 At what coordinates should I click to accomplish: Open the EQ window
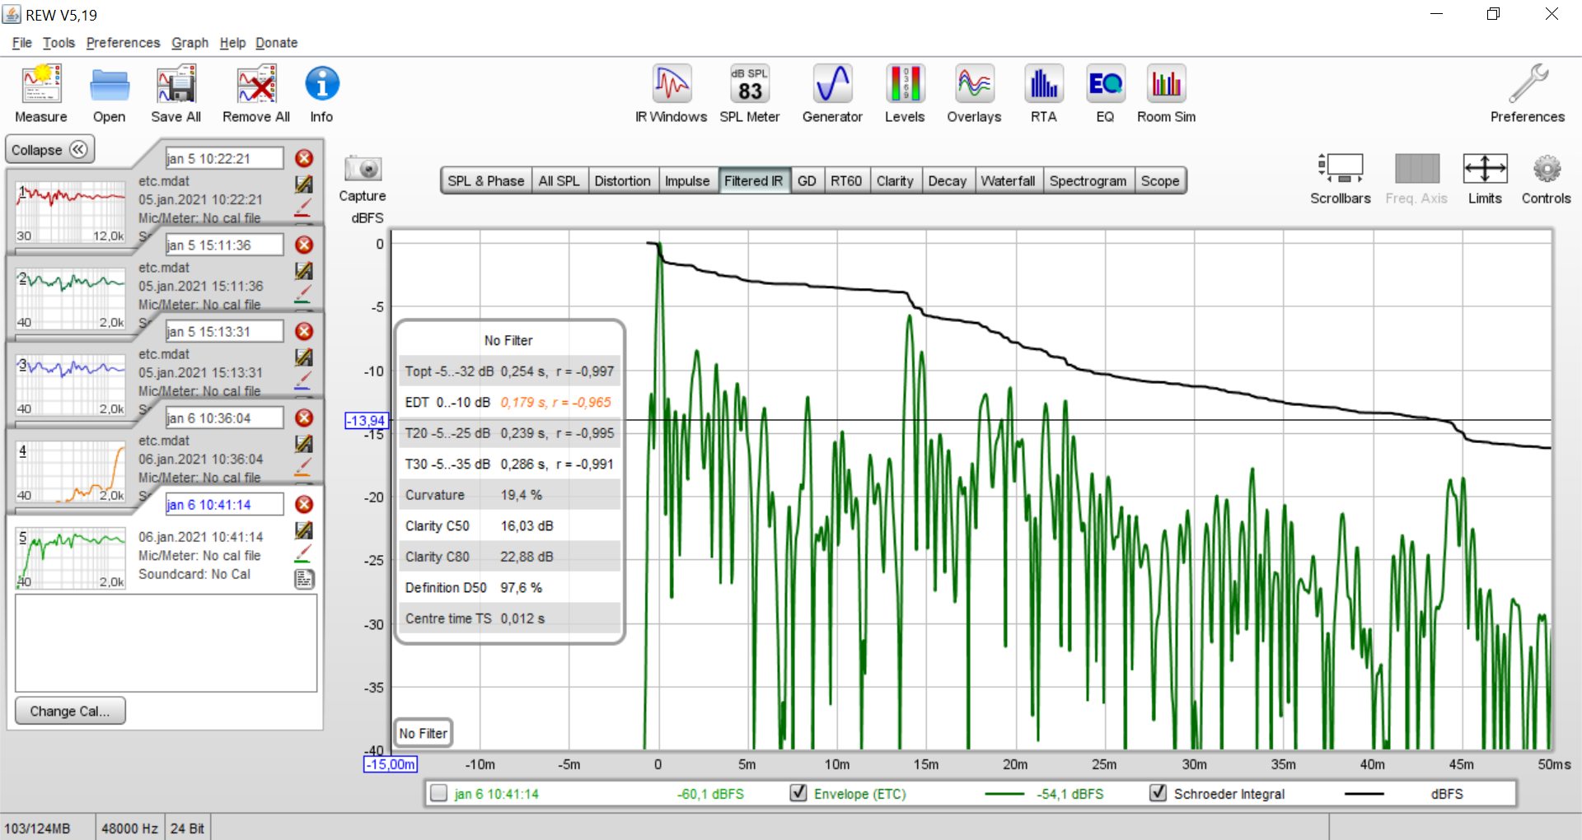[1105, 93]
